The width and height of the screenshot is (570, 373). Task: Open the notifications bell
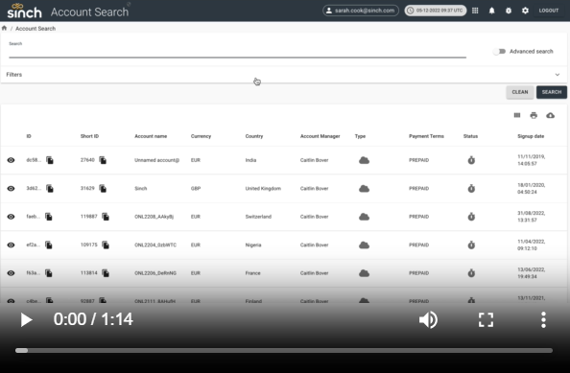[x=492, y=11]
